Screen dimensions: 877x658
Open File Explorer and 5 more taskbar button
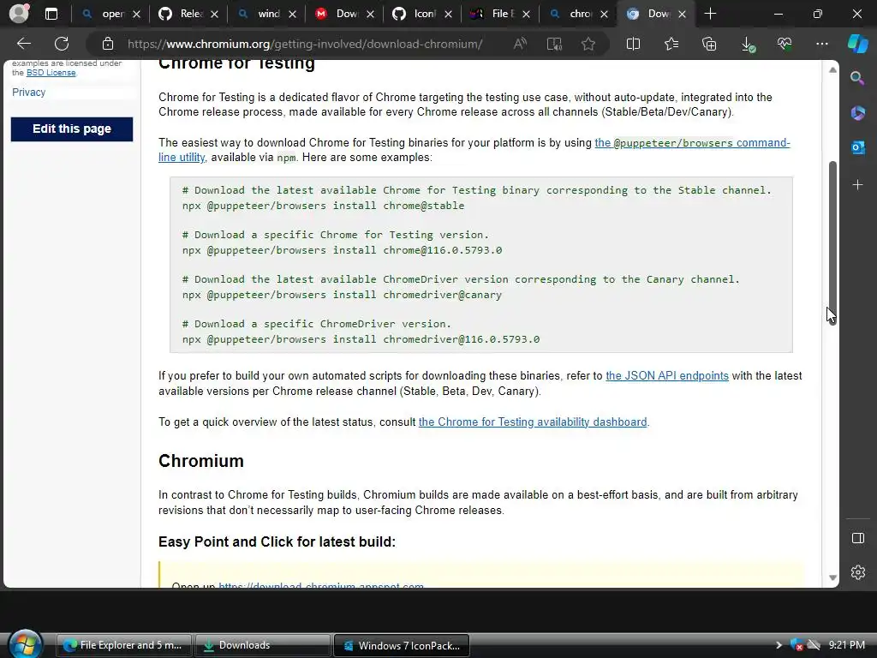coord(125,645)
